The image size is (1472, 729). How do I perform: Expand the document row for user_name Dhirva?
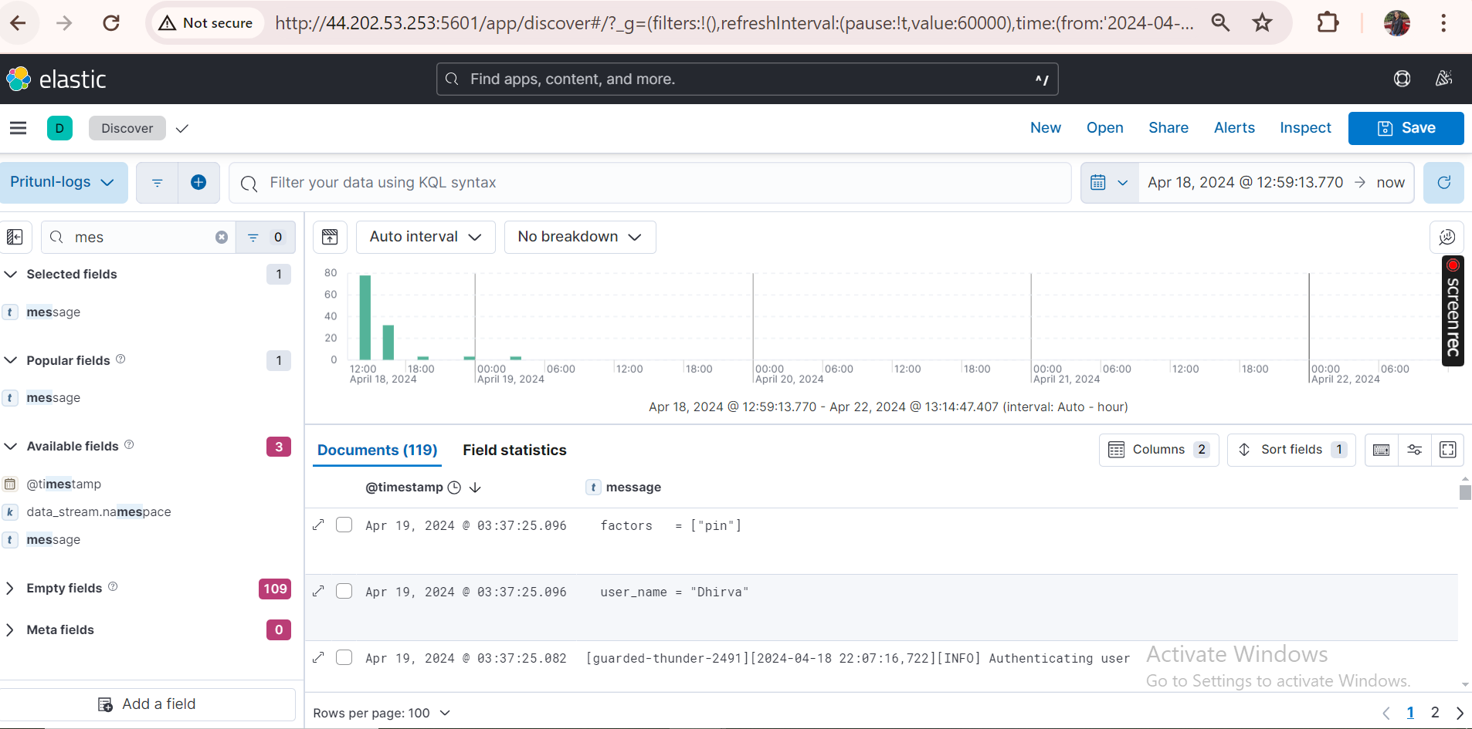(x=318, y=592)
